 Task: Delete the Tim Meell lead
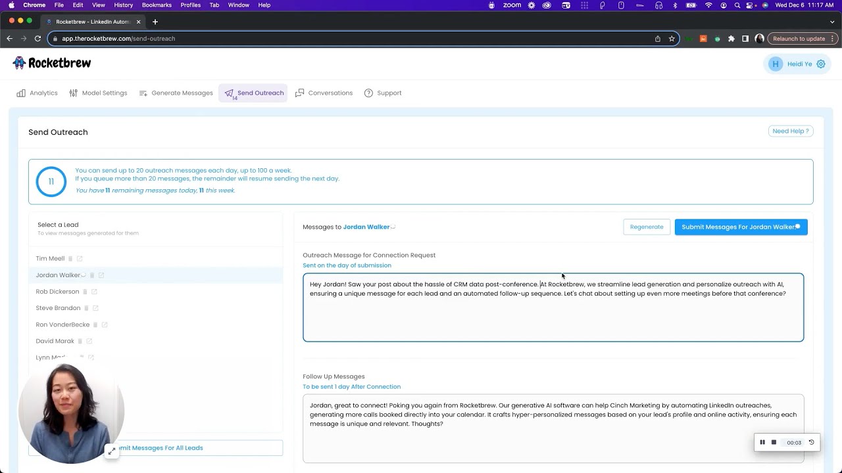point(70,259)
